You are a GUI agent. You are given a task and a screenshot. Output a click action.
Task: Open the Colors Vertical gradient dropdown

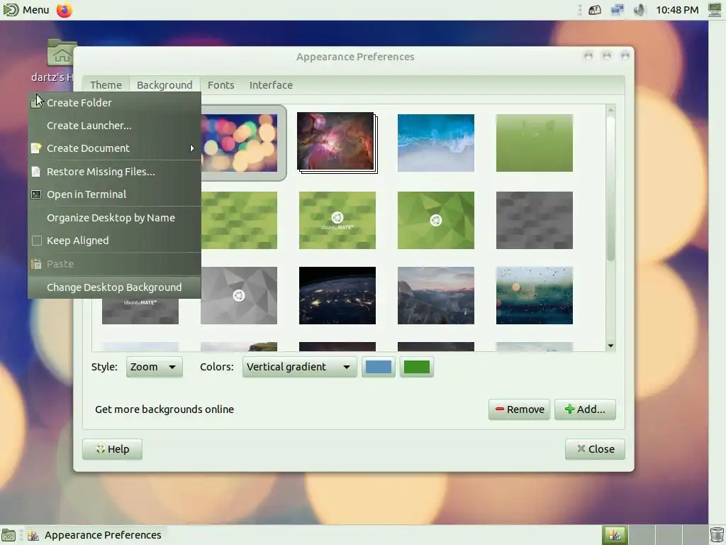(x=299, y=367)
